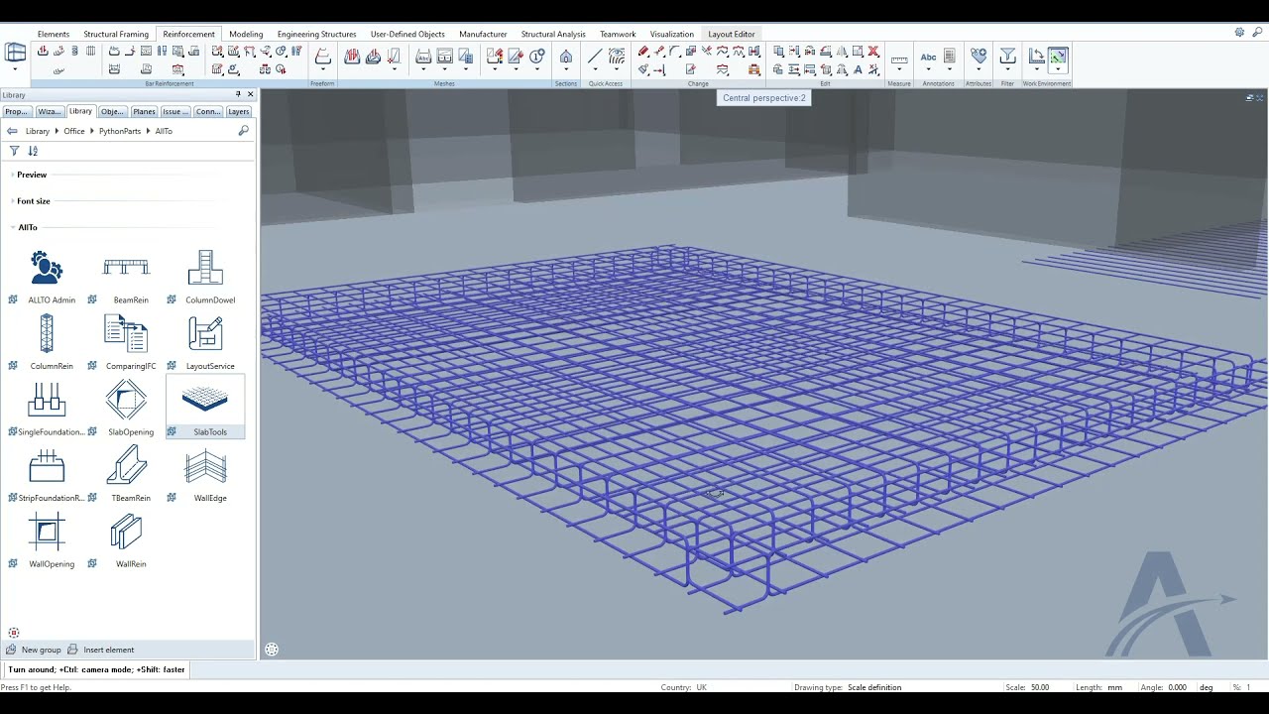
Task: Open the Engineering Structures tab
Action: click(x=316, y=34)
